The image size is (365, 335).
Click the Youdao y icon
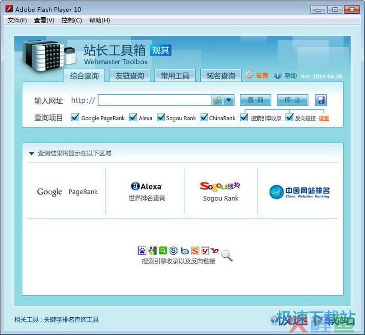coord(205,251)
